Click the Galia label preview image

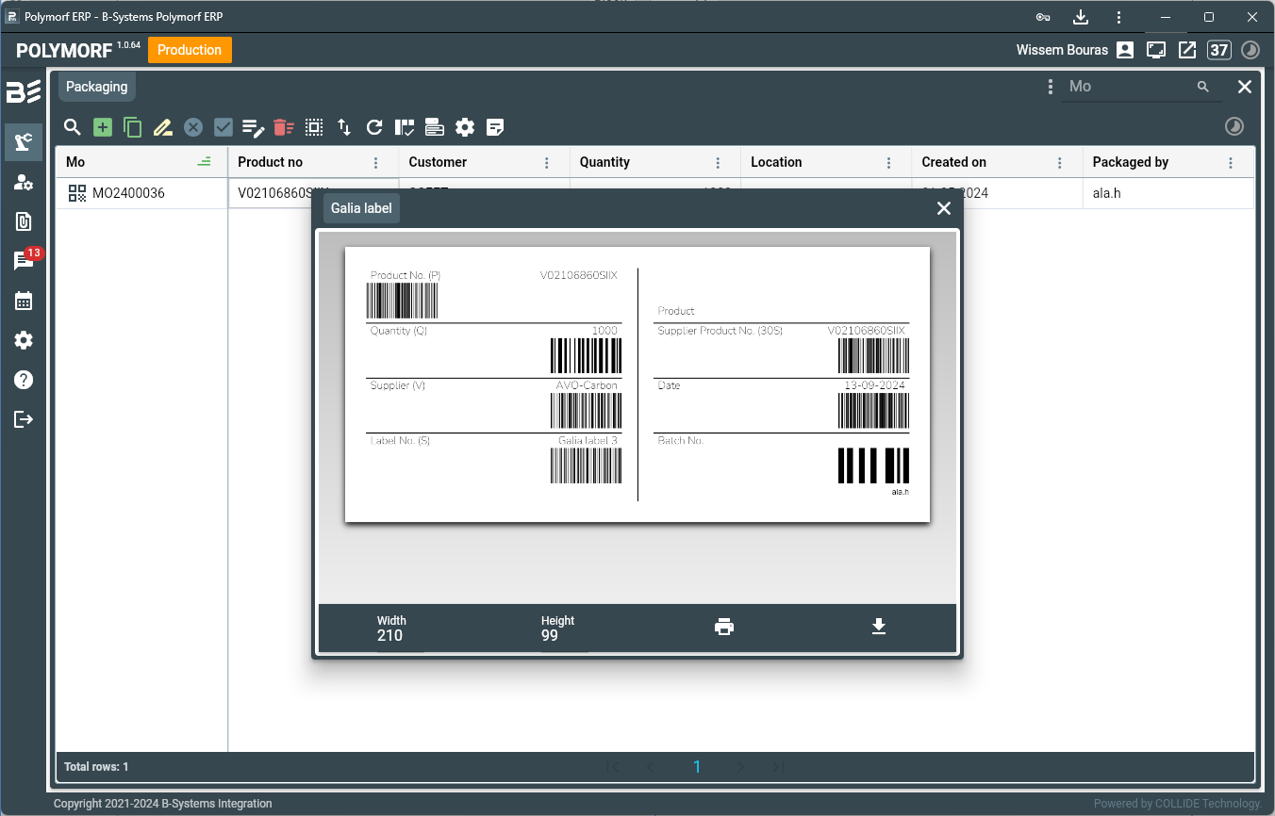[637, 384]
